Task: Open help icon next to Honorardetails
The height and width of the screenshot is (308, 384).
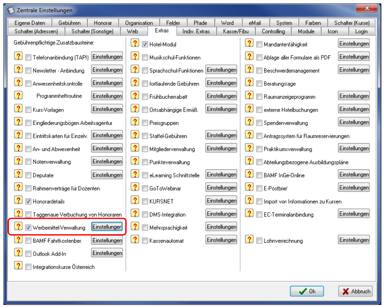Action: [x=18, y=201]
